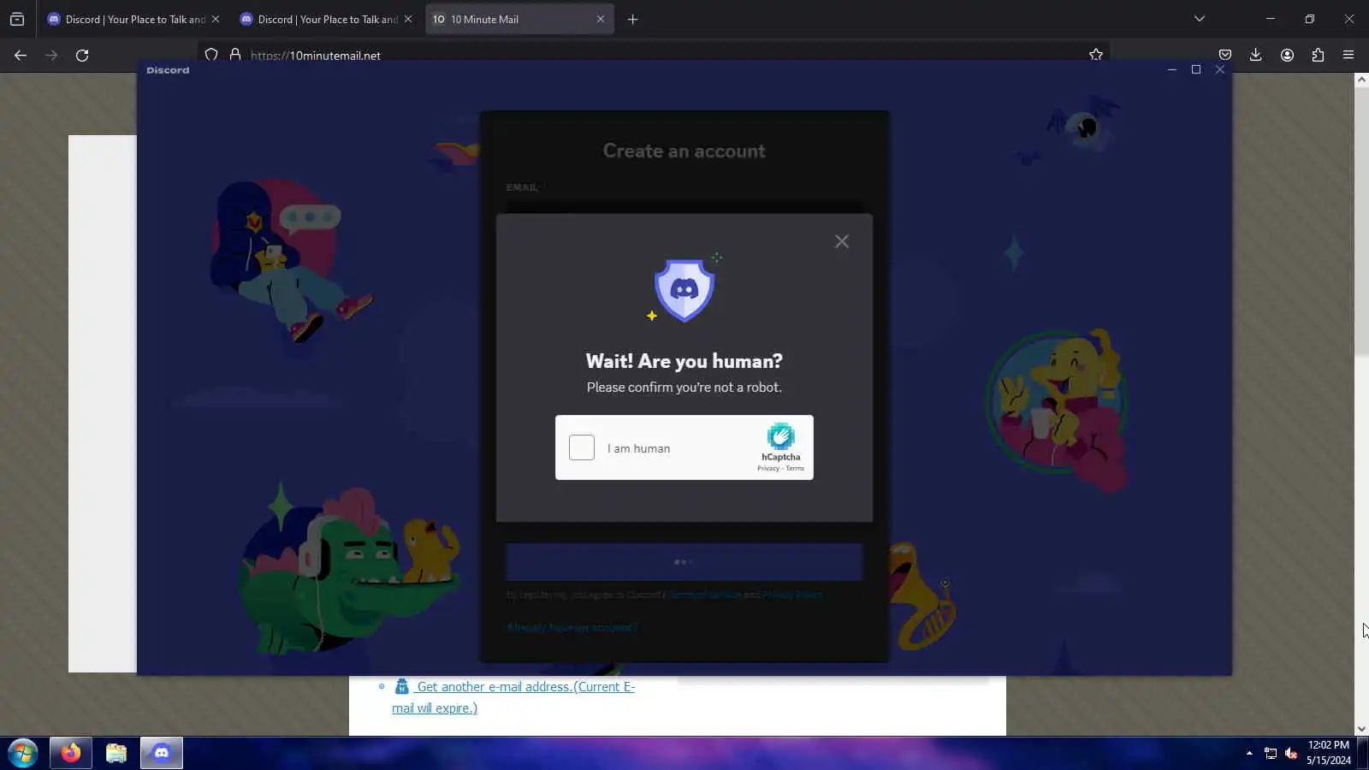The image size is (1369, 770).
Task: Close the first Discord browser tab
Action: point(216,19)
